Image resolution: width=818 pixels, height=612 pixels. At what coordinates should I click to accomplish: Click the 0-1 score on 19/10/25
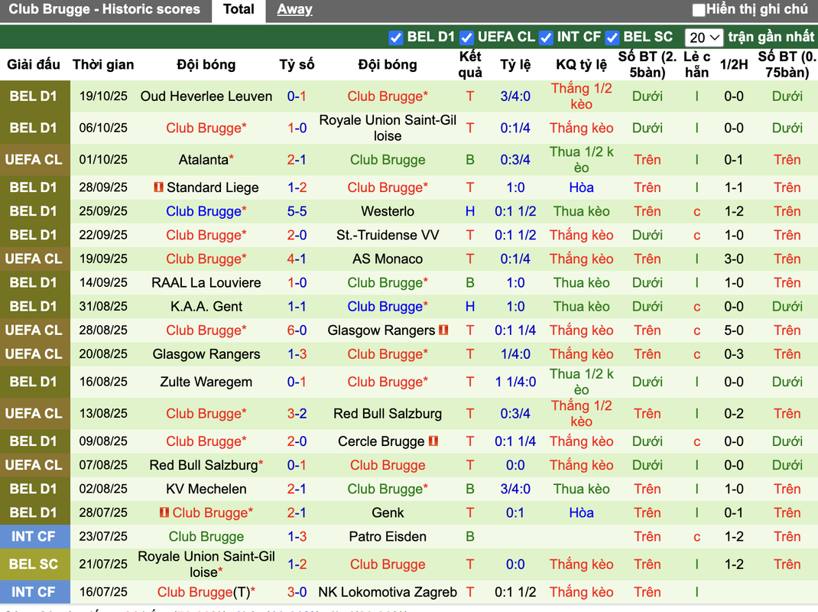(x=297, y=96)
